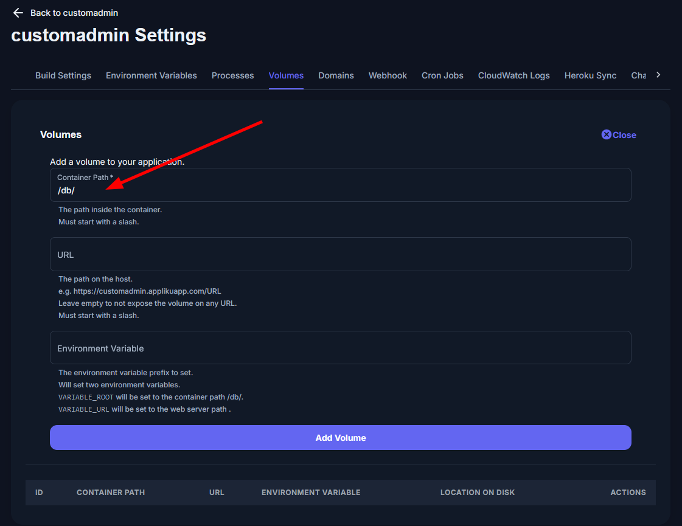
Task: Select the Volumes tab
Action: click(286, 75)
